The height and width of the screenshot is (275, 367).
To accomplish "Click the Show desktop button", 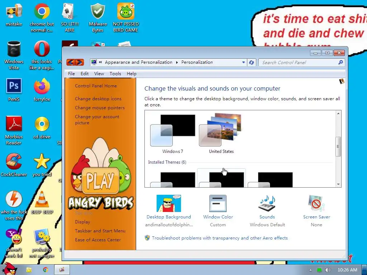I will (364, 270).
